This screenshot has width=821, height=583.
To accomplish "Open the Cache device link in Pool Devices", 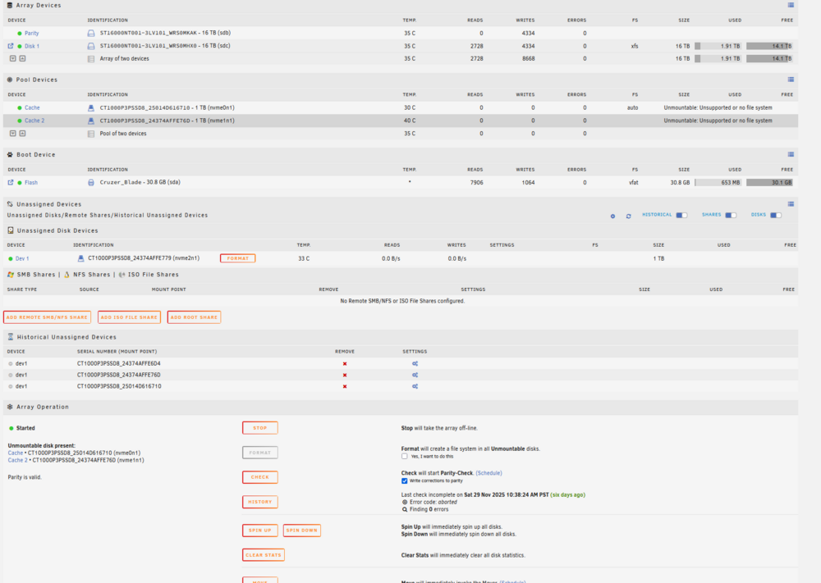I will click(32, 107).
